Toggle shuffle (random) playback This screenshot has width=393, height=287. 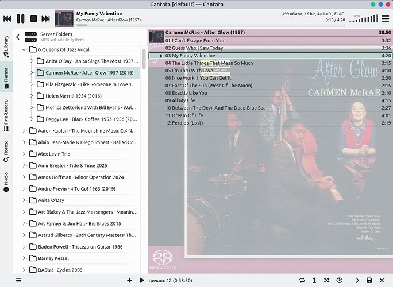tap(326, 280)
